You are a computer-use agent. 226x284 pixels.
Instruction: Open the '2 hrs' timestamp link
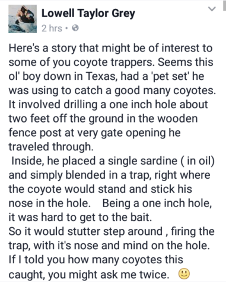[x=52, y=28]
